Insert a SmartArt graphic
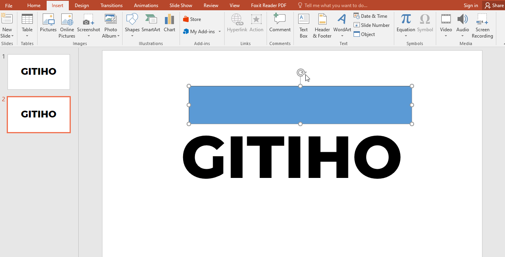 151,25
